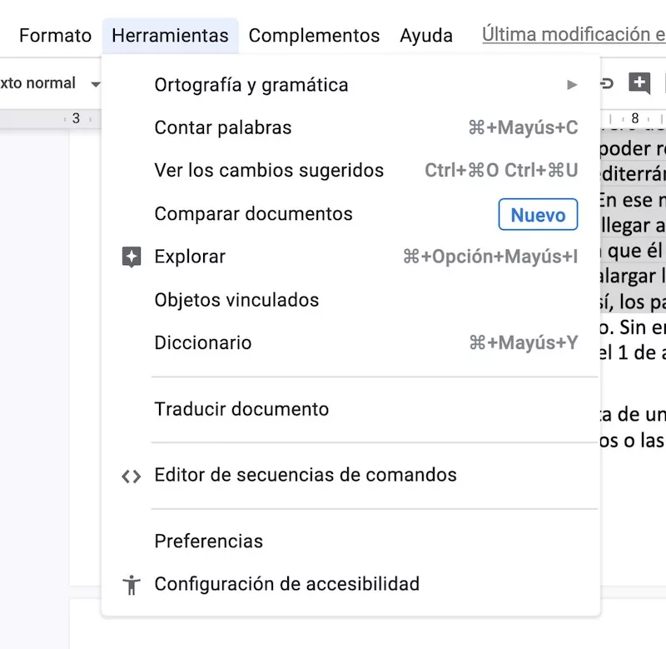Close the open Herramientas menu
This screenshot has height=649, width=666.
tap(170, 36)
